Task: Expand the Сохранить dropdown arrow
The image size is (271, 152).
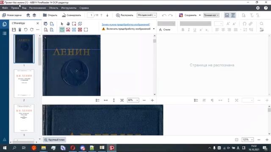Action: click(x=200, y=15)
